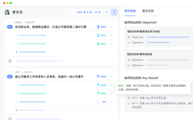The width and height of the screenshot is (193, 120).
Task: Click the plus icon to add key result under O1
Action: [x=16, y=52]
